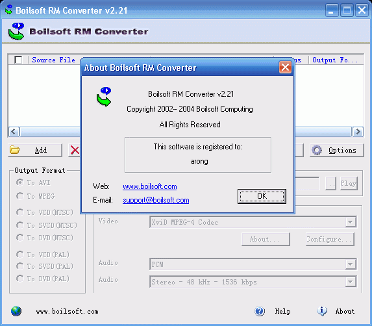The image size is (372, 326).
Task: Click the globe icon beside www.boilsoft.com
Action: [x=16, y=311]
